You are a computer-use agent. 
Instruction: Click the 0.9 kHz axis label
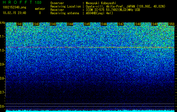(x=2, y=64)
